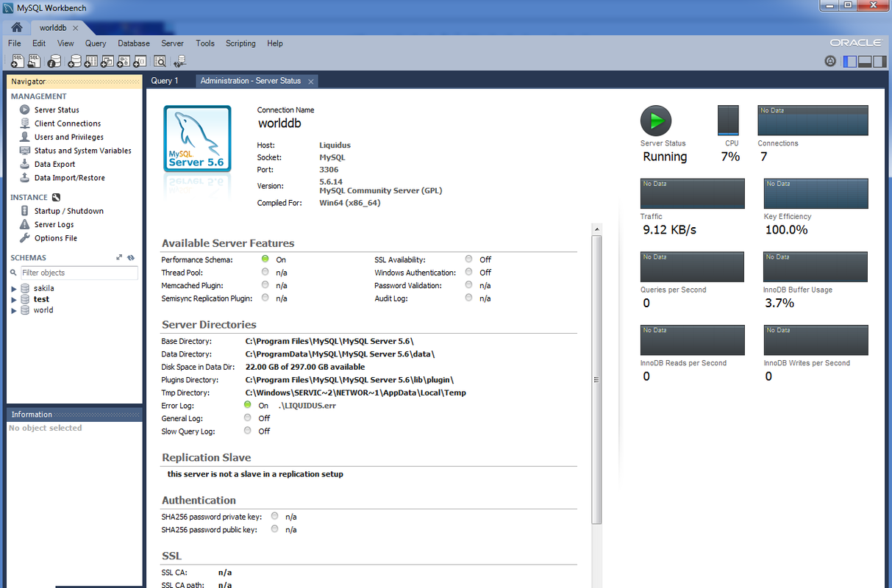Click the Startup / Shutdown icon
This screenshot has height=588, width=892.
pyautogui.click(x=25, y=211)
